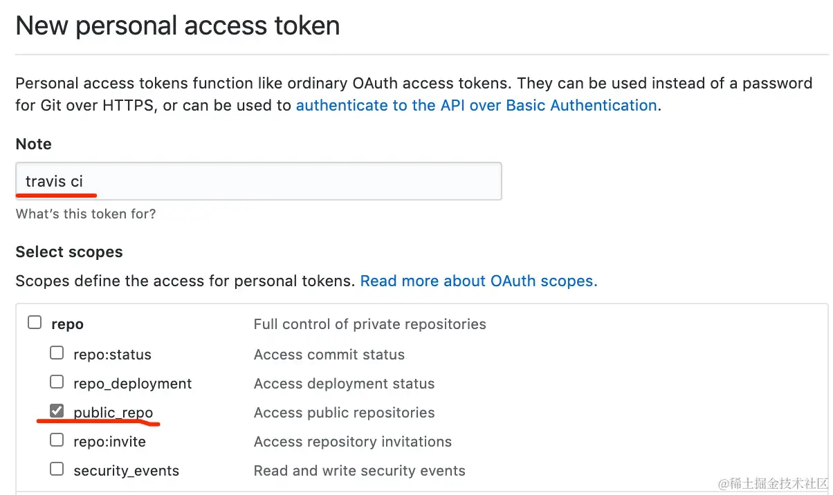Check the repo_deployment checkbox
The image size is (833, 495).
pos(57,382)
